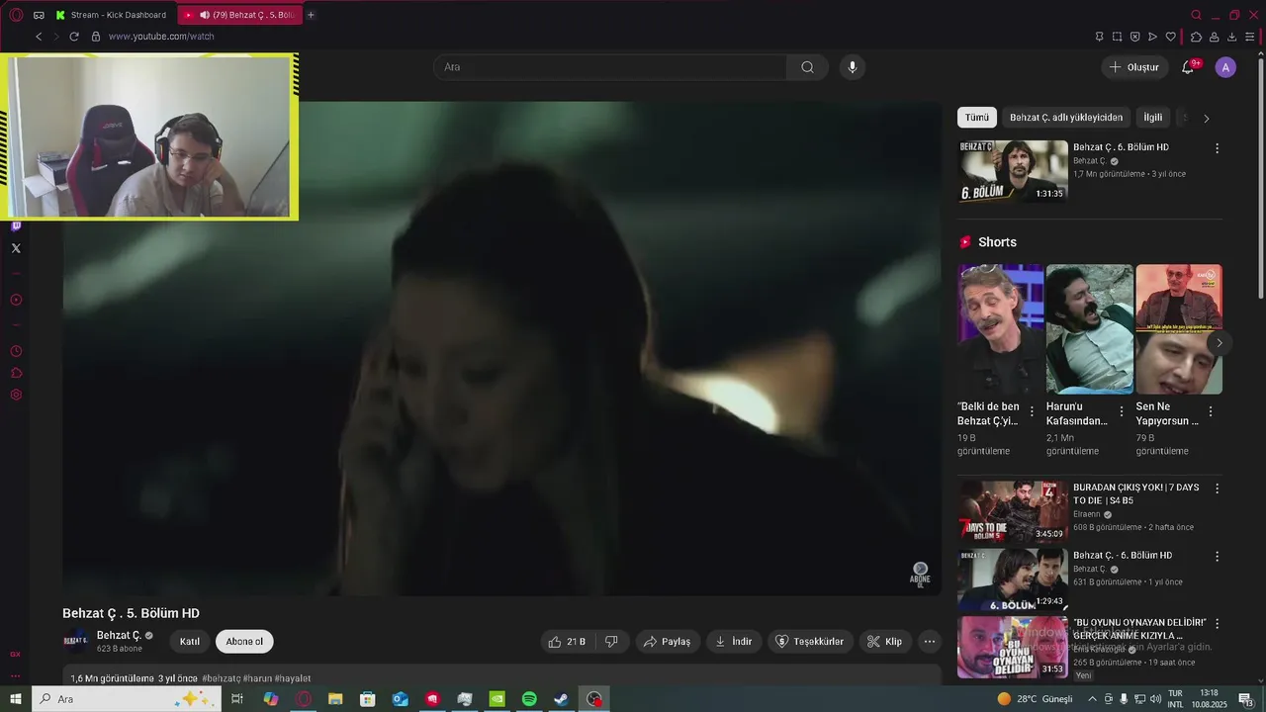
Task: Open the Behzat Ç . 6. Bölüm HD 1:31:35 thumbnail
Action: click(1012, 171)
